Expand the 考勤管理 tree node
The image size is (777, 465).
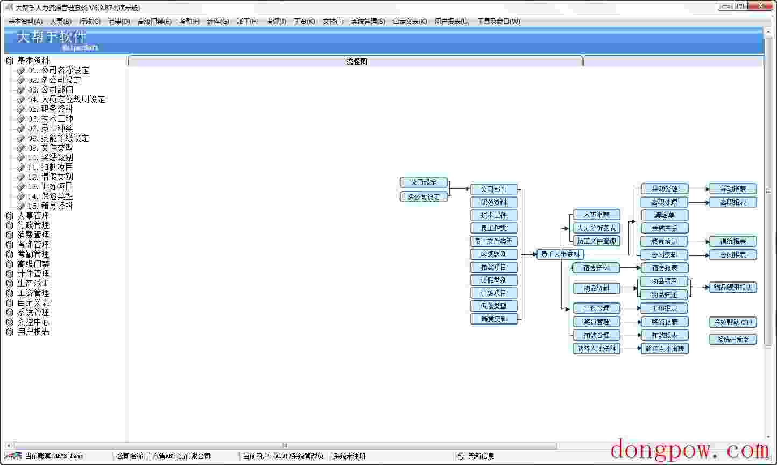[10, 255]
